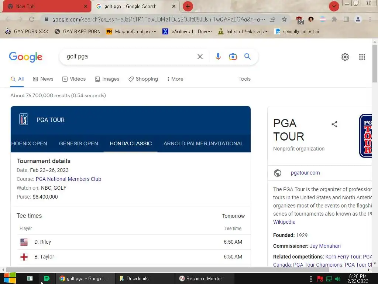The width and height of the screenshot is (378, 284).
Task: Open the Jay Monahan commissioner link
Action: (x=325, y=246)
